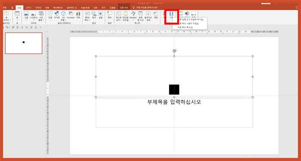Click the 실행 action star icon
Viewport: 301px width, 161px height.
pos(100,14)
